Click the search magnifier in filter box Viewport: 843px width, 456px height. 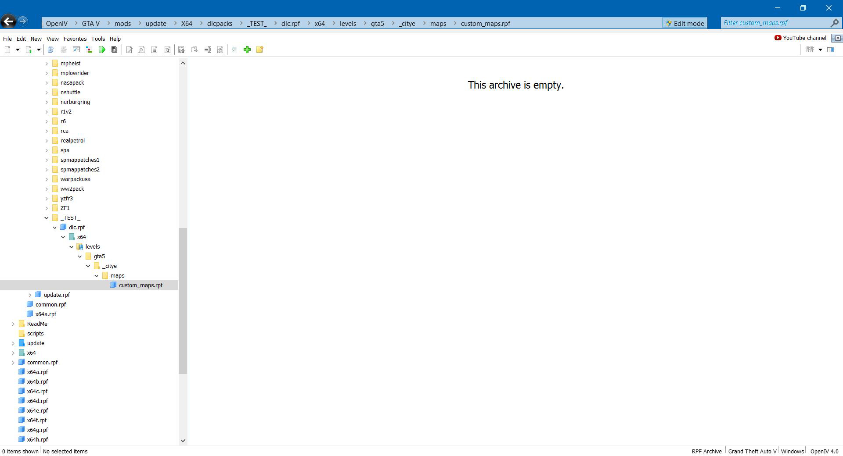834,23
